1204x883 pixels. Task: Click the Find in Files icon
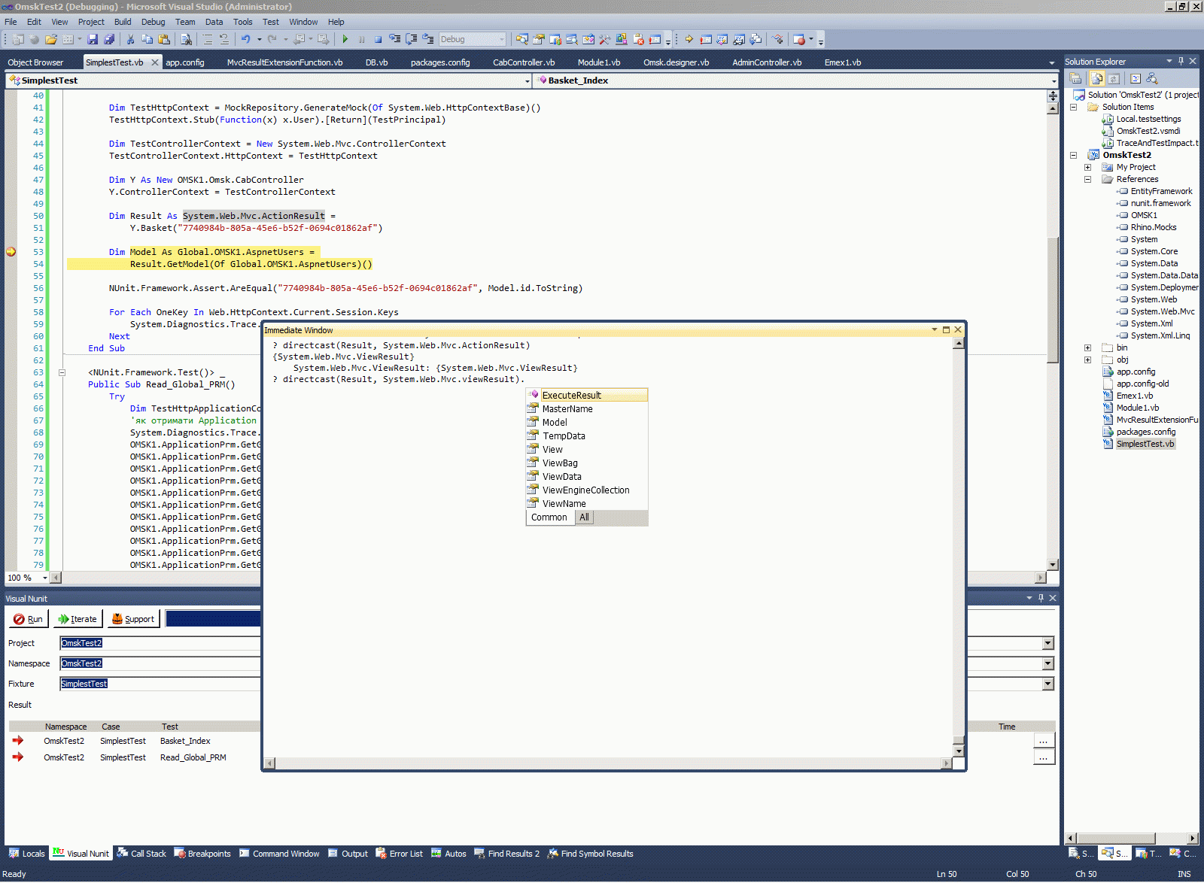click(x=187, y=39)
